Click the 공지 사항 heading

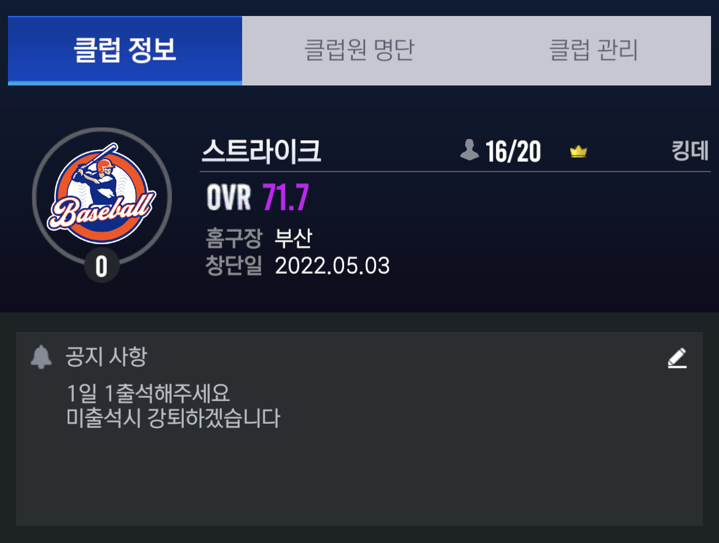(106, 357)
